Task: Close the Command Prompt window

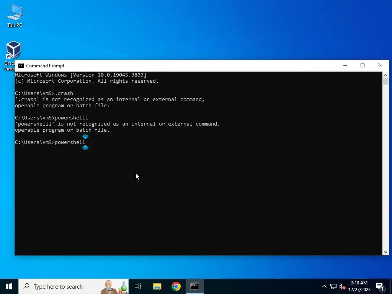Action: [x=380, y=65]
